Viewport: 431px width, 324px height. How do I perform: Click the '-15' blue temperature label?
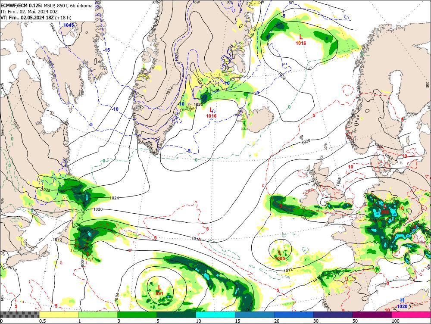coord(106,50)
